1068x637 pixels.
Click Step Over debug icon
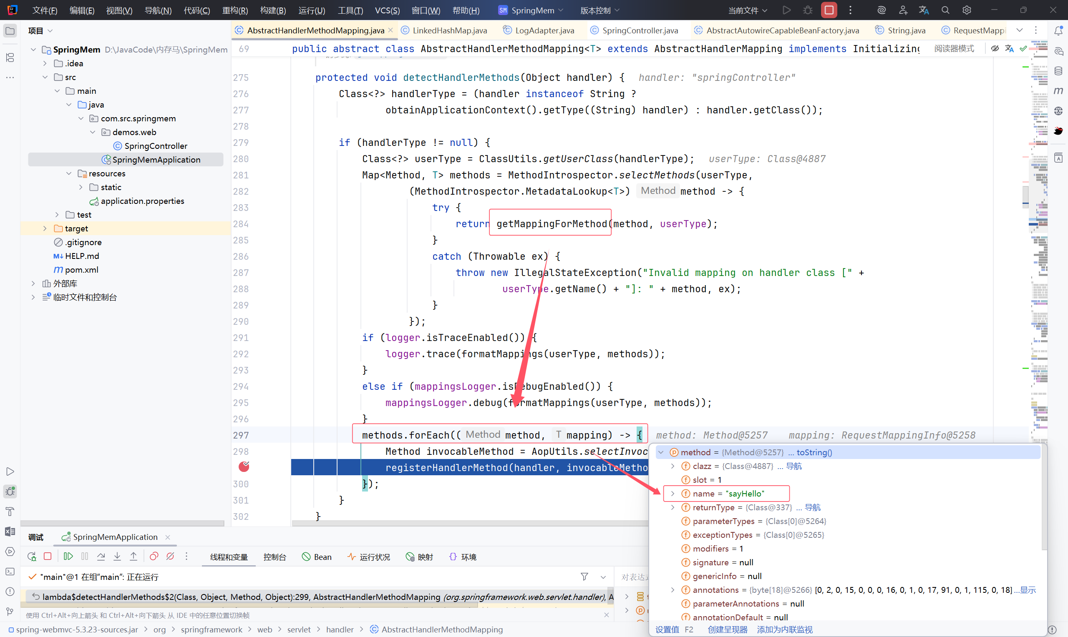101,557
